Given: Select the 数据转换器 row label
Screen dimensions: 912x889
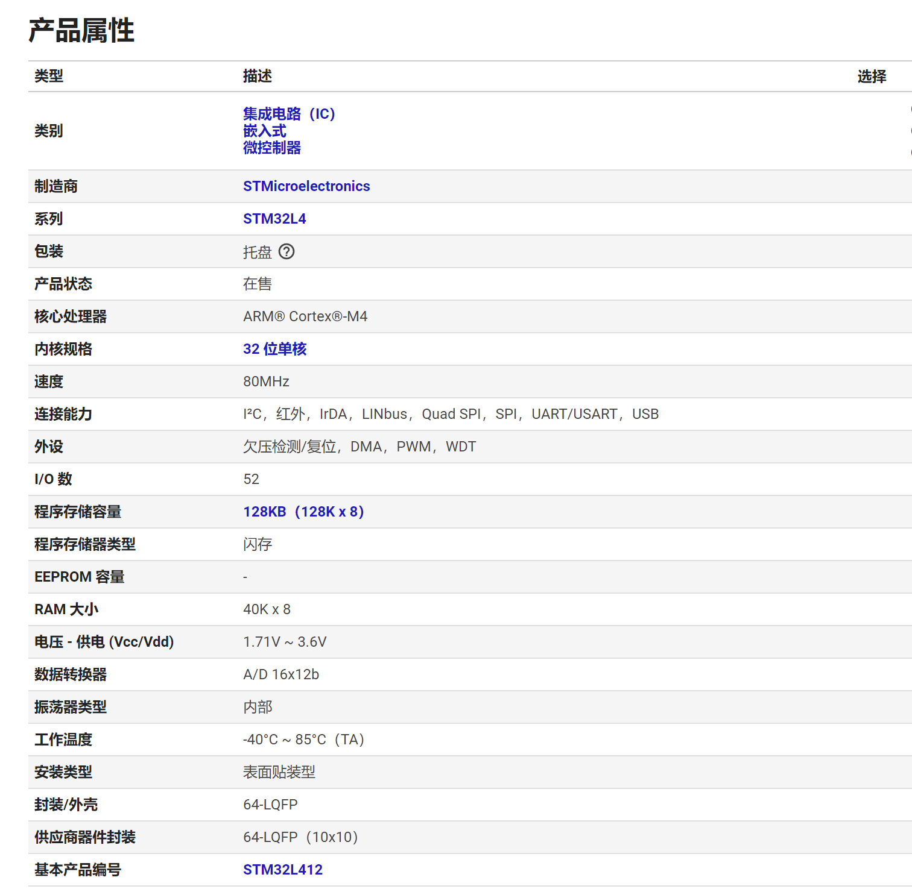Looking at the screenshot, I should point(71,674).
